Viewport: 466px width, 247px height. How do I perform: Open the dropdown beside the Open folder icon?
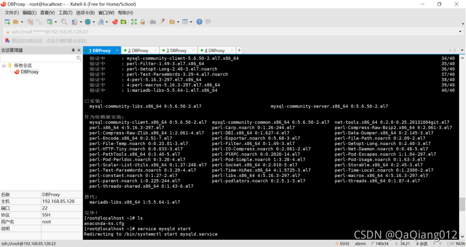pos(22,22)
